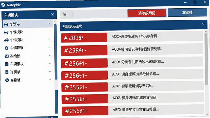The width and height of the screenshot is (210, 118).
Task: Click the floppy-disk icon beside 车辆模块
Action: pyautogui.click(x=7, y=64)
